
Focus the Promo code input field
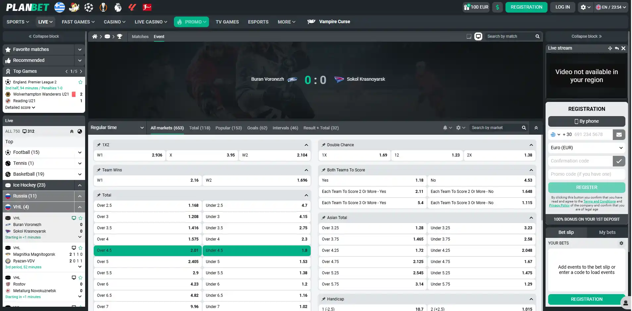click(587, 174)
